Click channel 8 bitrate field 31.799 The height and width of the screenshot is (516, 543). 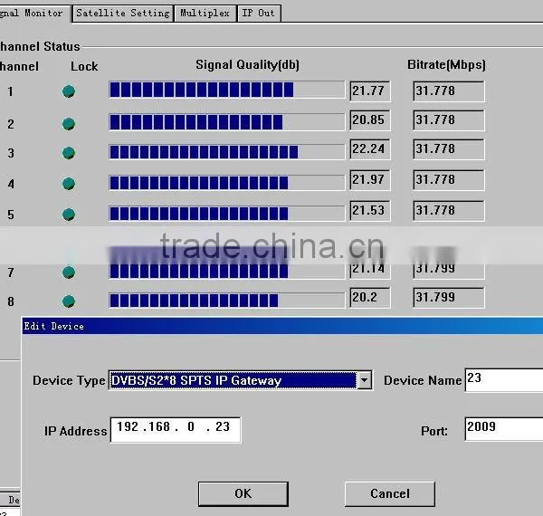(x=449, y=298)
